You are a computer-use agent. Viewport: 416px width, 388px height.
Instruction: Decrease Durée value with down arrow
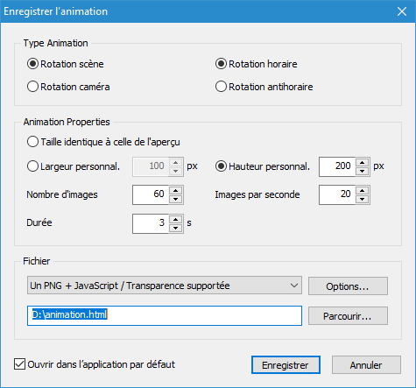[x=175, y=228]
